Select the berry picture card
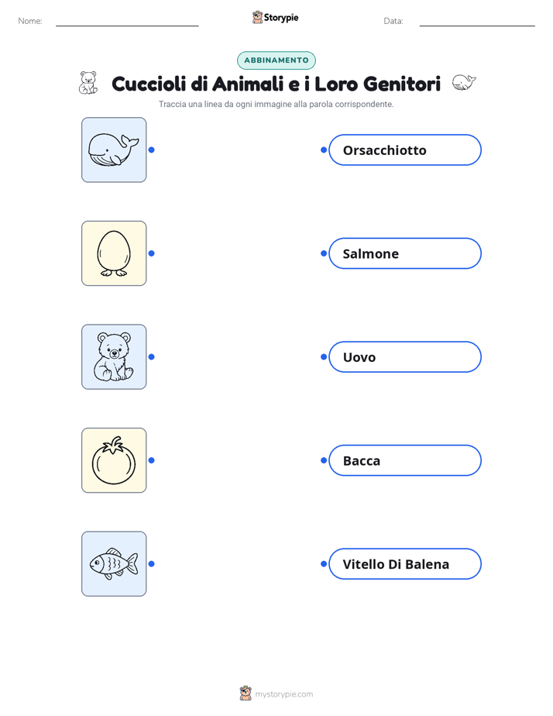Screen dimensions: 553x716 point(114,460)
